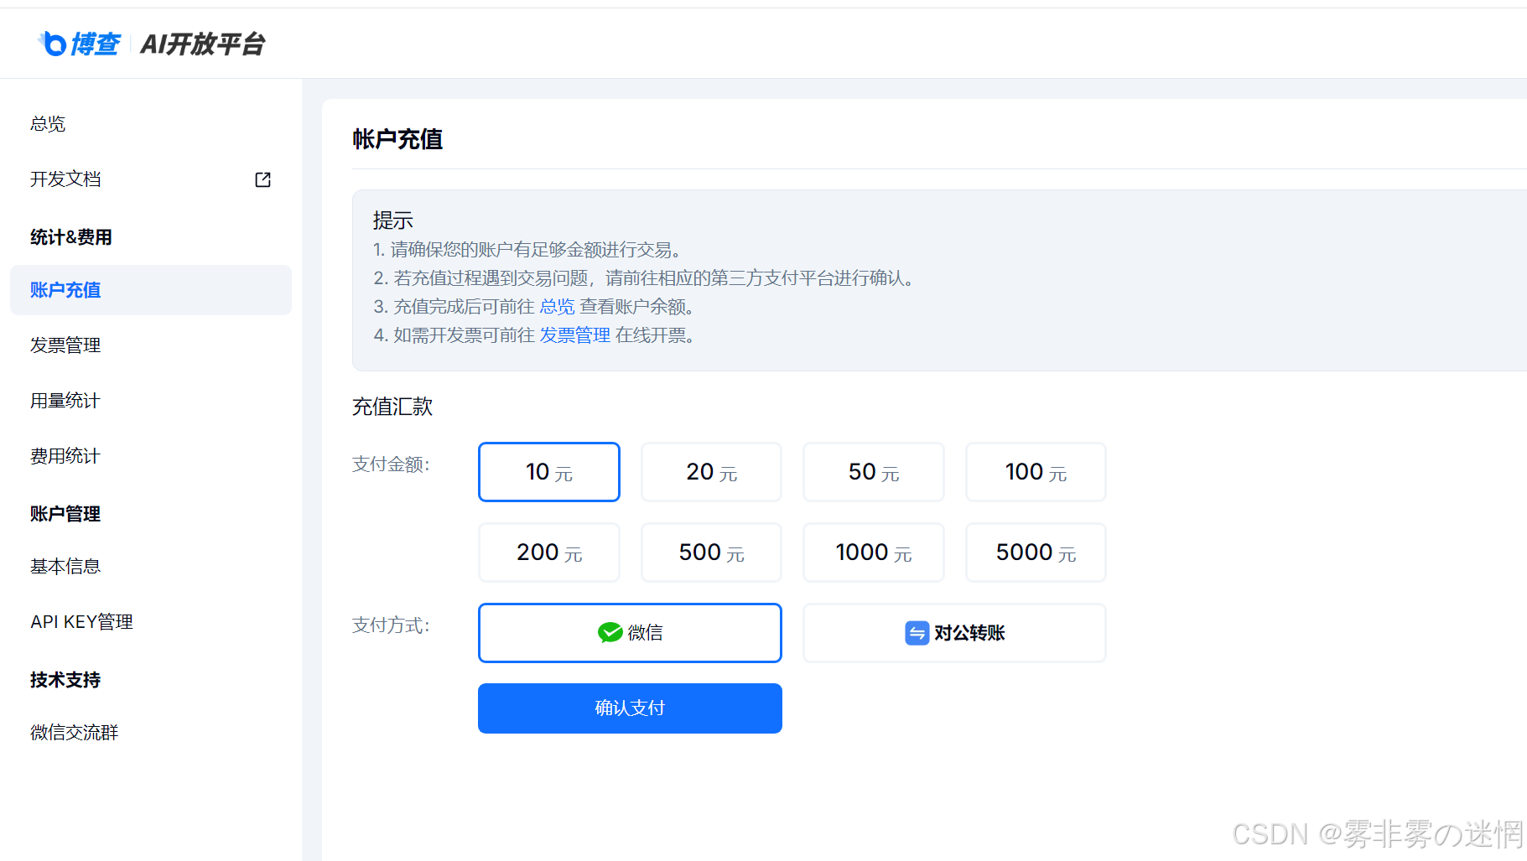The width and height of the screenshot is (1527, 861).
Task: Select 账户充值 in the sidebar
Action: (x=151, y=290)
